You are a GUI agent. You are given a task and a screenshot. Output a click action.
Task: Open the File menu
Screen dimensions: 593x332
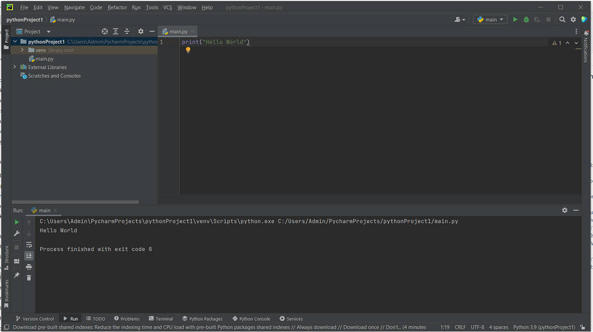click(x=24, y=7)
